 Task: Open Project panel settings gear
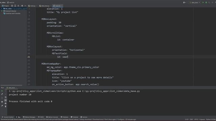coord(22,6)
